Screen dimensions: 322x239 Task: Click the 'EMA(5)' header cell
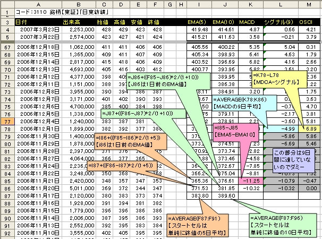point(199,22)
